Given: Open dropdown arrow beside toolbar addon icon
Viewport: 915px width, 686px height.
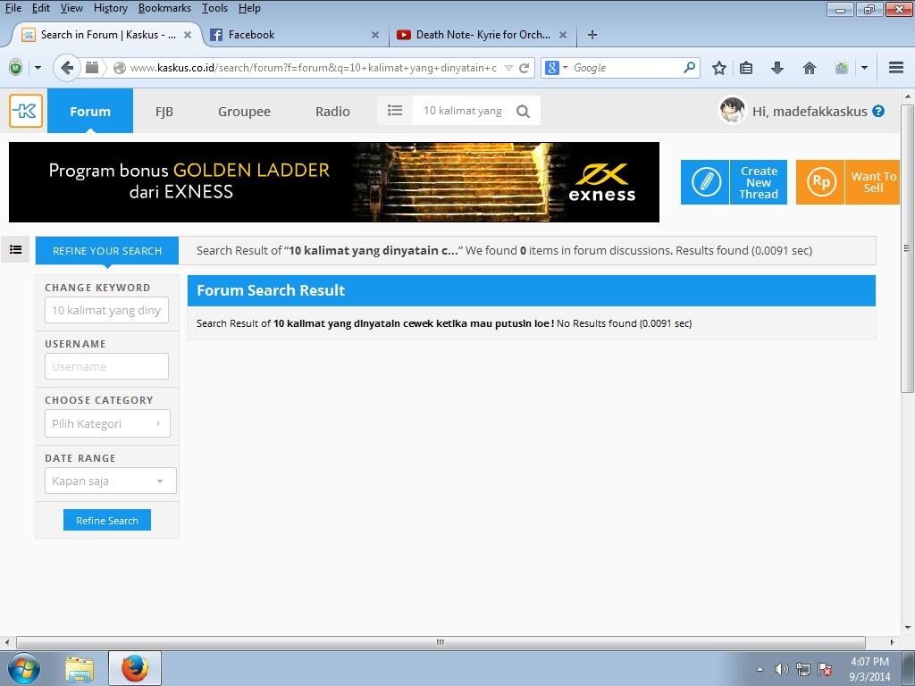Looking at the screenshot, I should click(864, 68).
